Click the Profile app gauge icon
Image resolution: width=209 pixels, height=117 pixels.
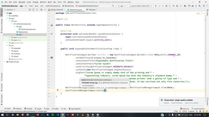(x=173, y=6)
